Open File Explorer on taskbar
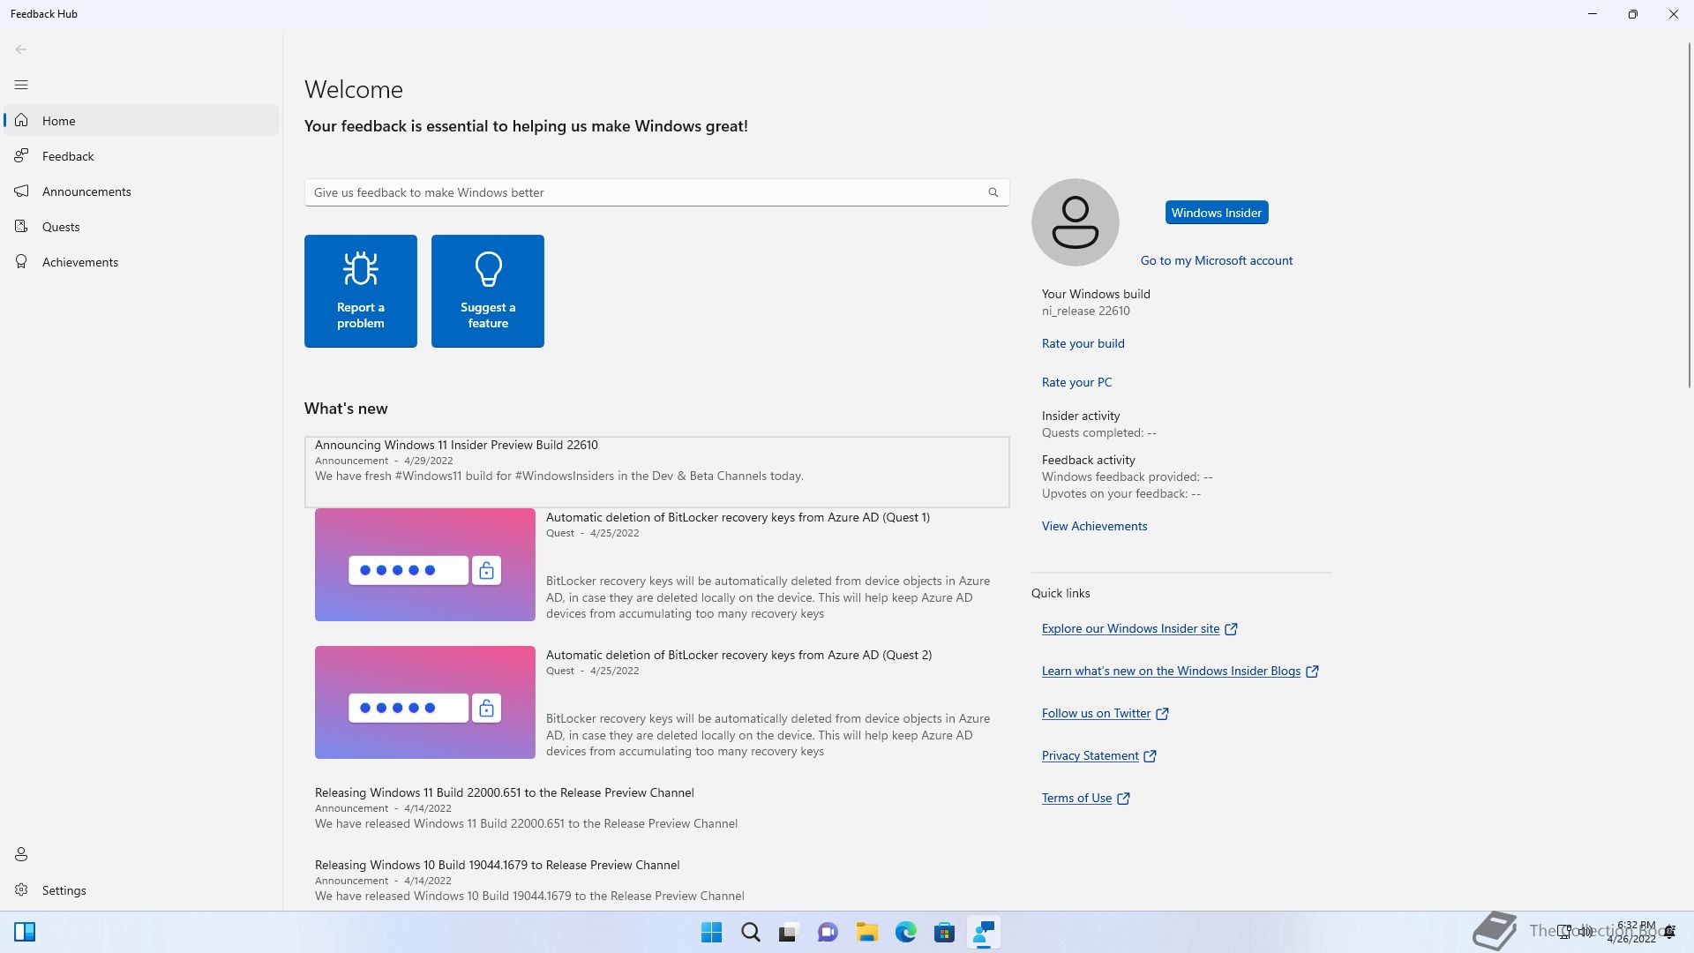1694x953 pixels. [x=866, y=933]
